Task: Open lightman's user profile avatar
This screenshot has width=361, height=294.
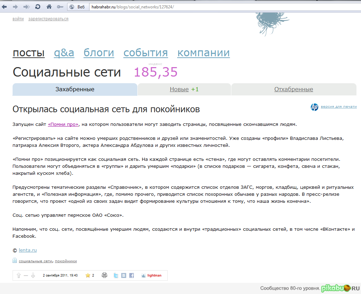Action: 143,275
